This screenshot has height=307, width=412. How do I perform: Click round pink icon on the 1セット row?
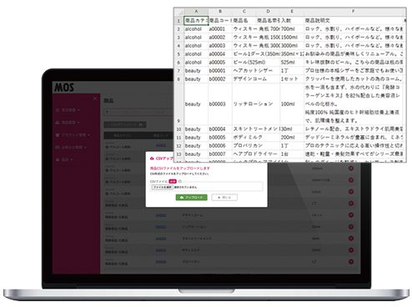coord(351,215)
